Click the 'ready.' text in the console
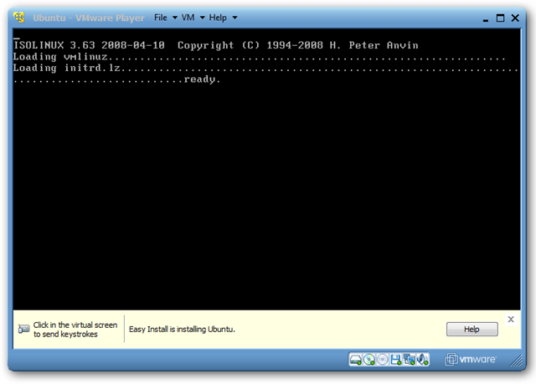Viewport: 536px width, 384px height. (202, 79)
